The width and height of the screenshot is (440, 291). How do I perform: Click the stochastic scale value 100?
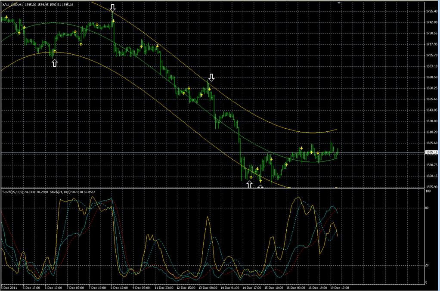(x=428, y=192)
